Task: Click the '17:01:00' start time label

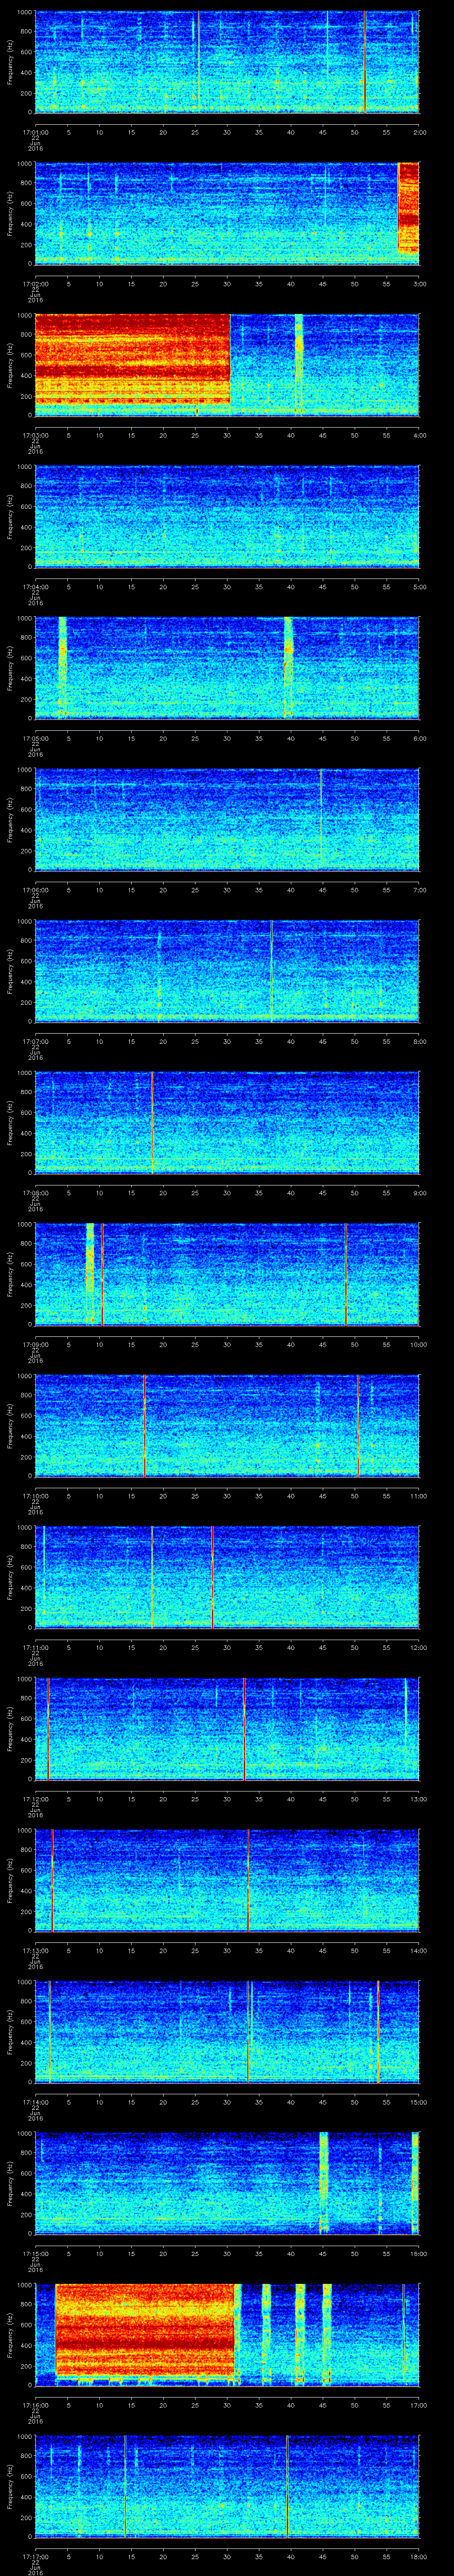Action: pos(35,132)
